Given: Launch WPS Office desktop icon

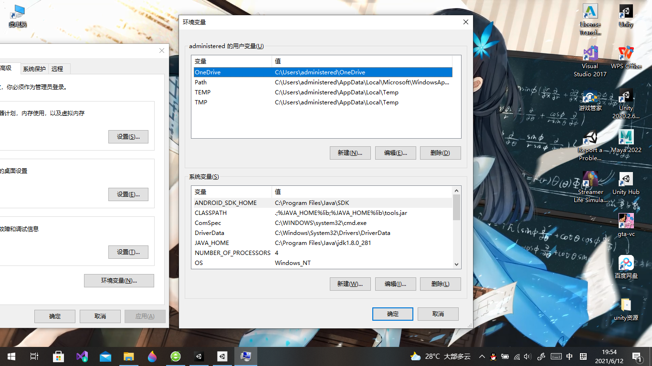Looking at the screenshot, I should pos(626,58).
